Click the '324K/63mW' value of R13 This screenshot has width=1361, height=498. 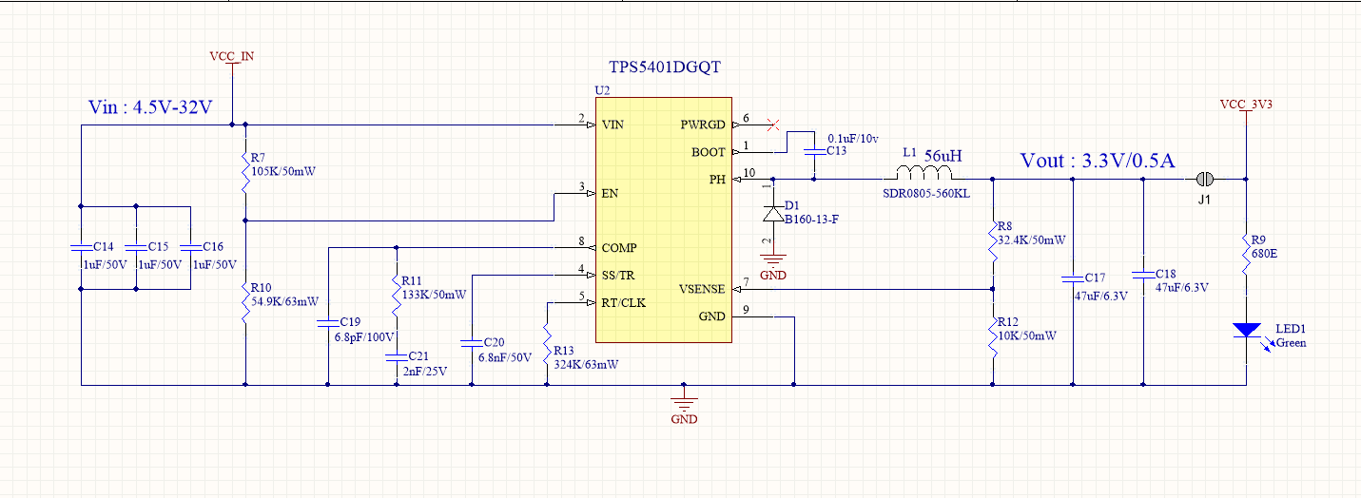585,363
